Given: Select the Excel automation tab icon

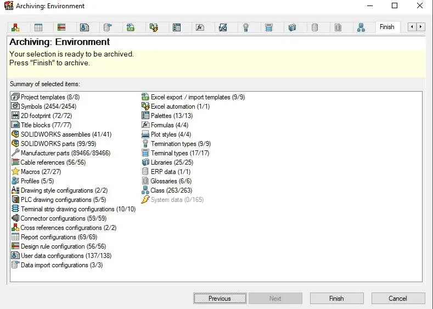Looking at the screenshot, I should [x=154, y=27].
